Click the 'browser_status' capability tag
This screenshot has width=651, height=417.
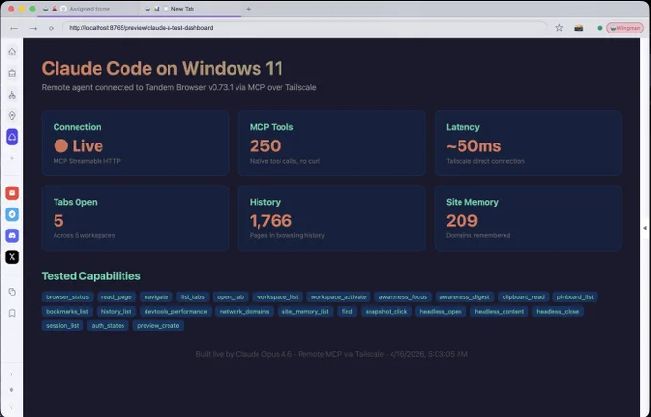tap(67, 297)
